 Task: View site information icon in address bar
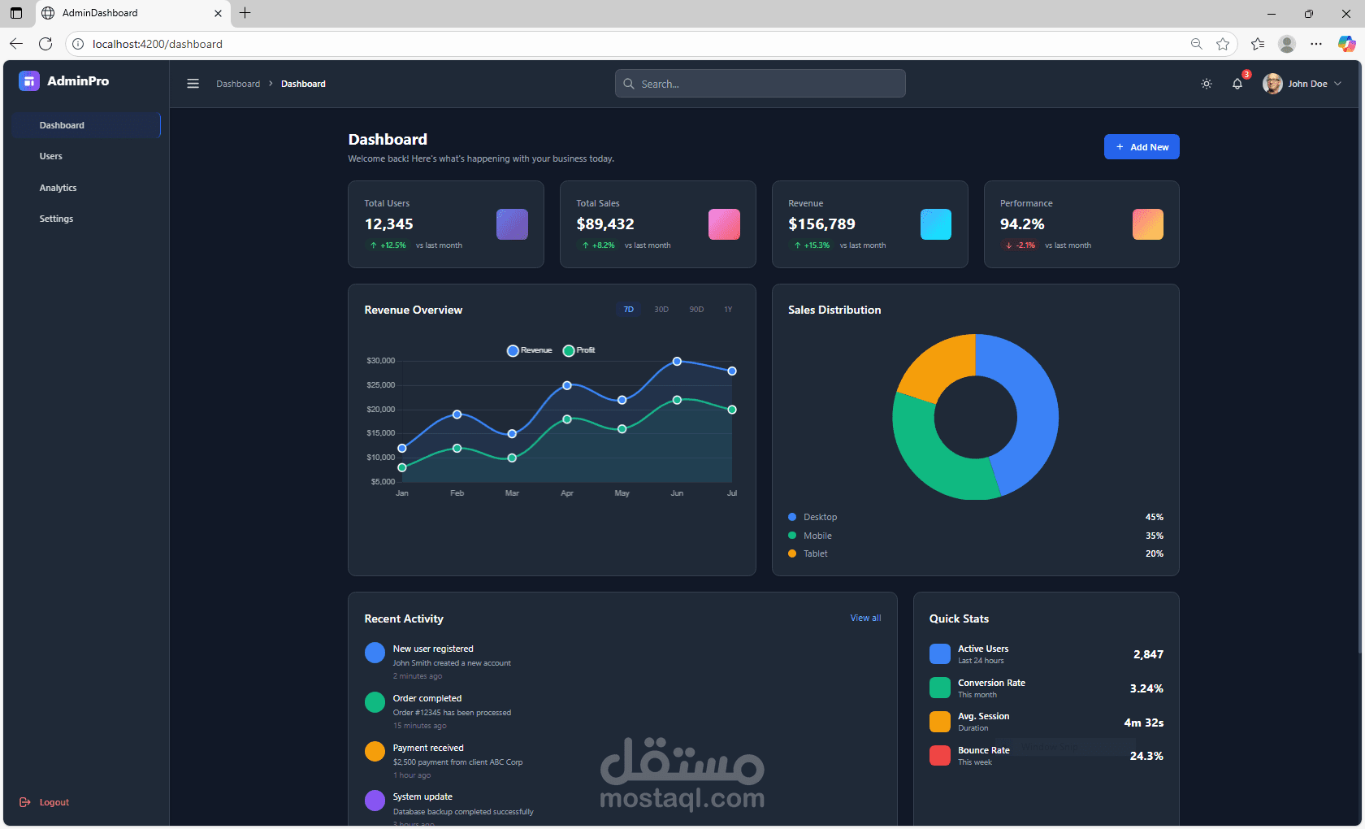tap(78, 44)
